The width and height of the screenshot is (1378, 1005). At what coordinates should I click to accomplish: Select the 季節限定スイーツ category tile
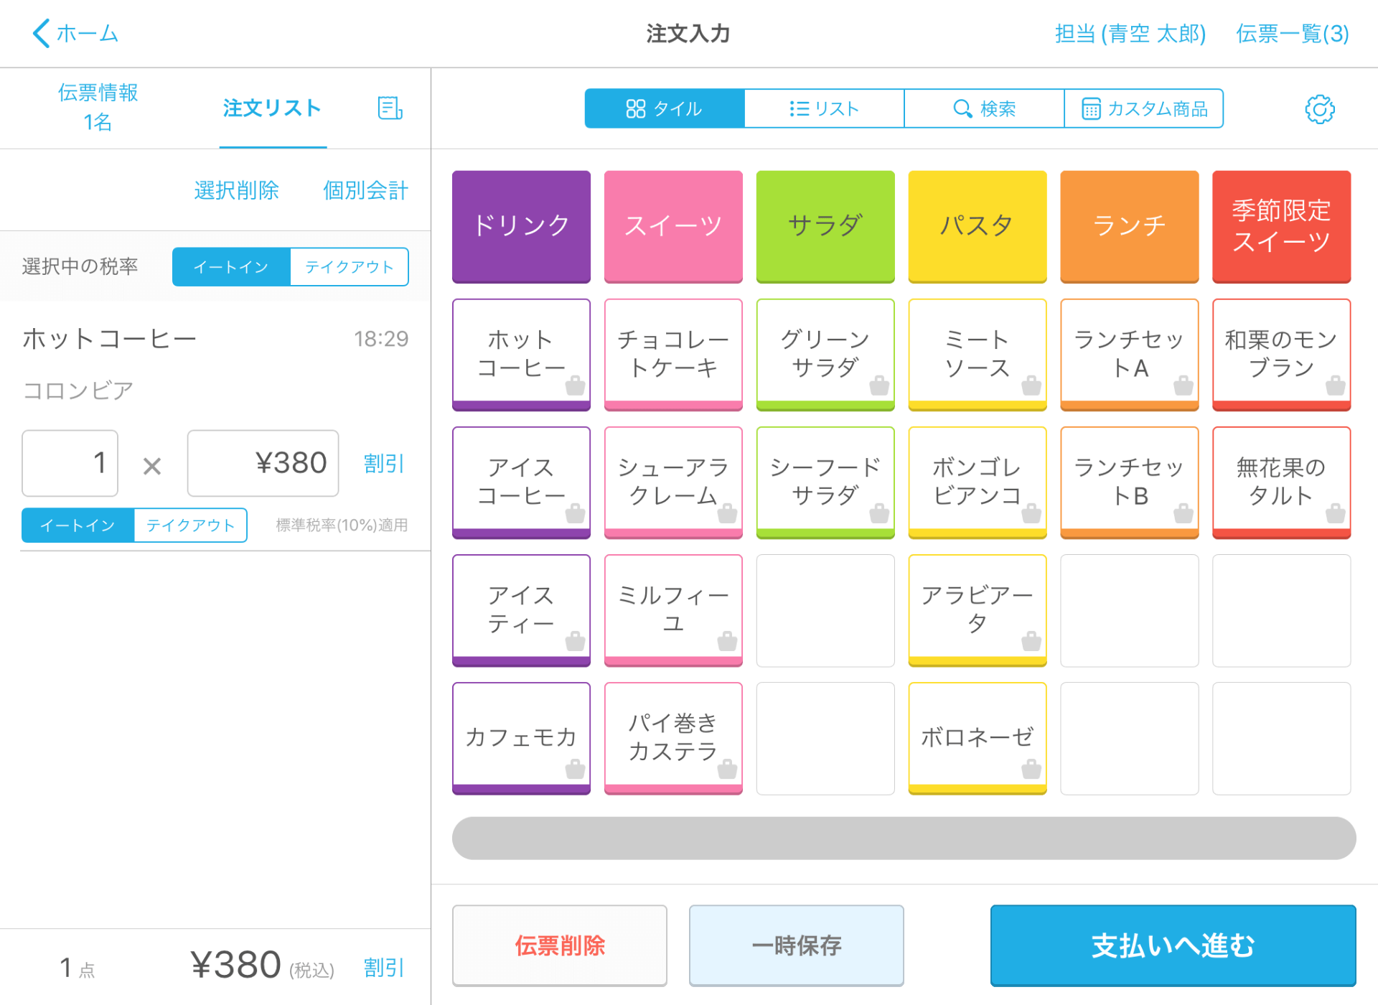[x=1282, y=226]
